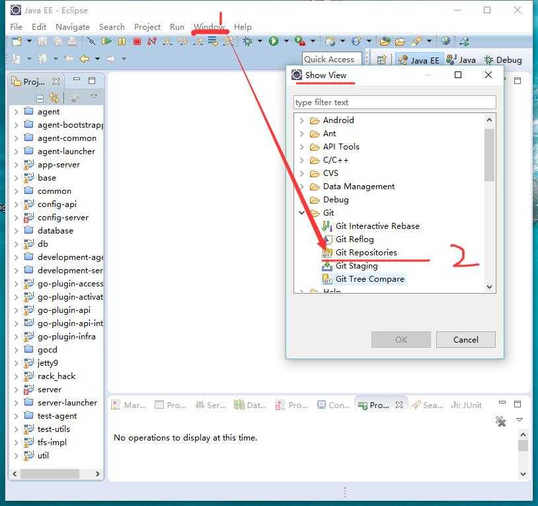Viewport: 538px width, 506px height.
Task: Select Git Repositories in Show View
Action: coord(365,252)
